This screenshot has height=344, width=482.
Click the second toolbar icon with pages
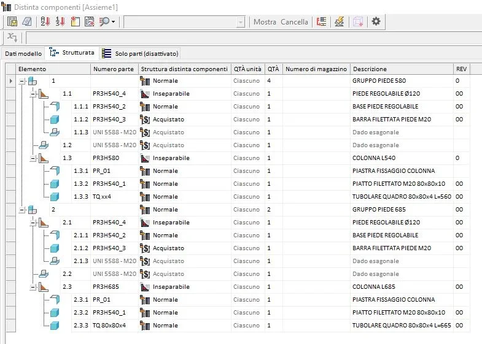[27, 21]
